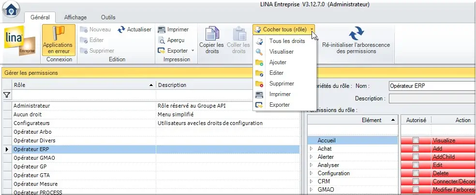Sort by the Rôle column header
The image size is (476, 195).
pyautogui.click(x=84, y=85)
